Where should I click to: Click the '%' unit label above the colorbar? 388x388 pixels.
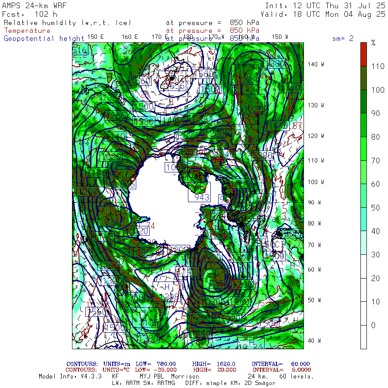(x=373, y=43)
